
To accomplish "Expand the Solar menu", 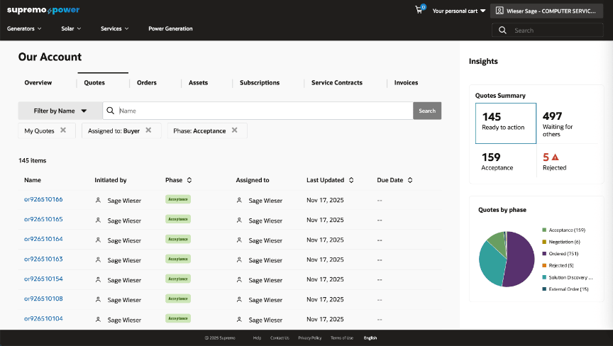I will pyautogui.click(x=71, y=28).
